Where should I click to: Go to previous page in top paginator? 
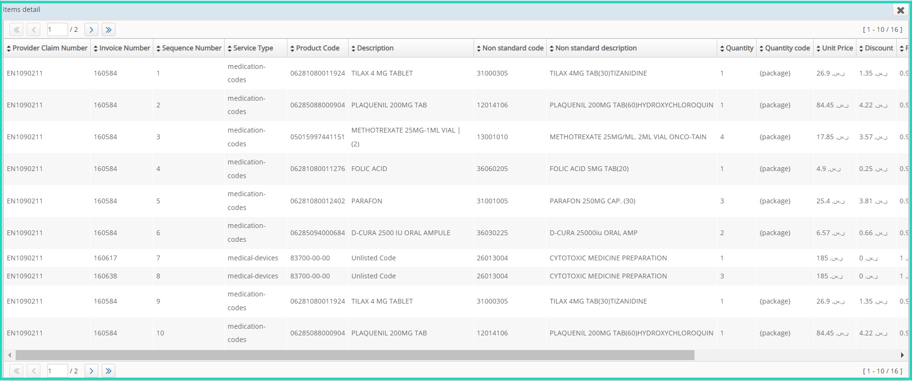[x=33, y=30]
